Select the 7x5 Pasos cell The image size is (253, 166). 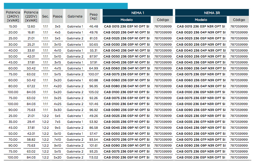tap(58, 122)
